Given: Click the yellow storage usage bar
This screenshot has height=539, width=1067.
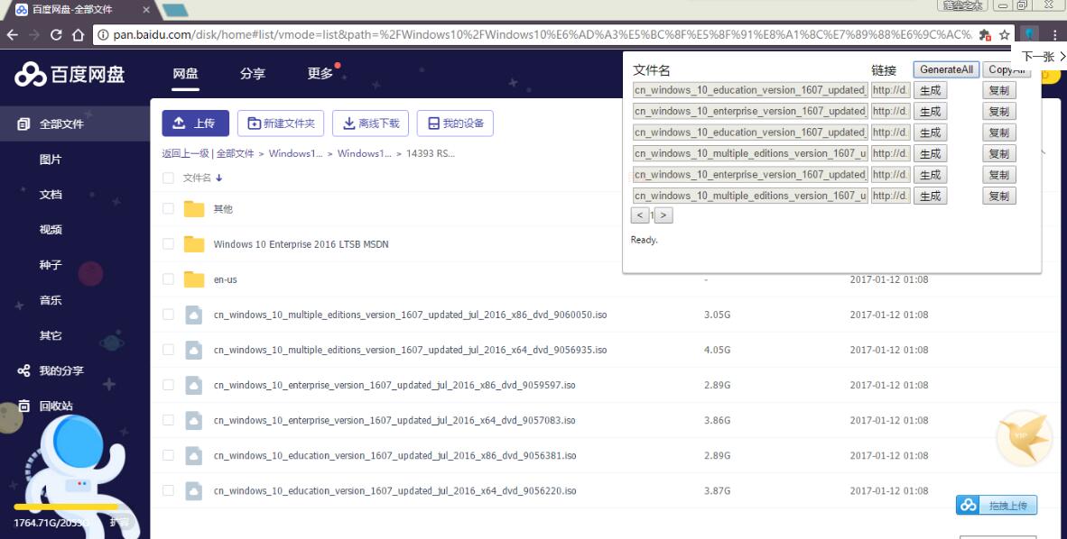Looking at the screenshot, I should point(66,507).
